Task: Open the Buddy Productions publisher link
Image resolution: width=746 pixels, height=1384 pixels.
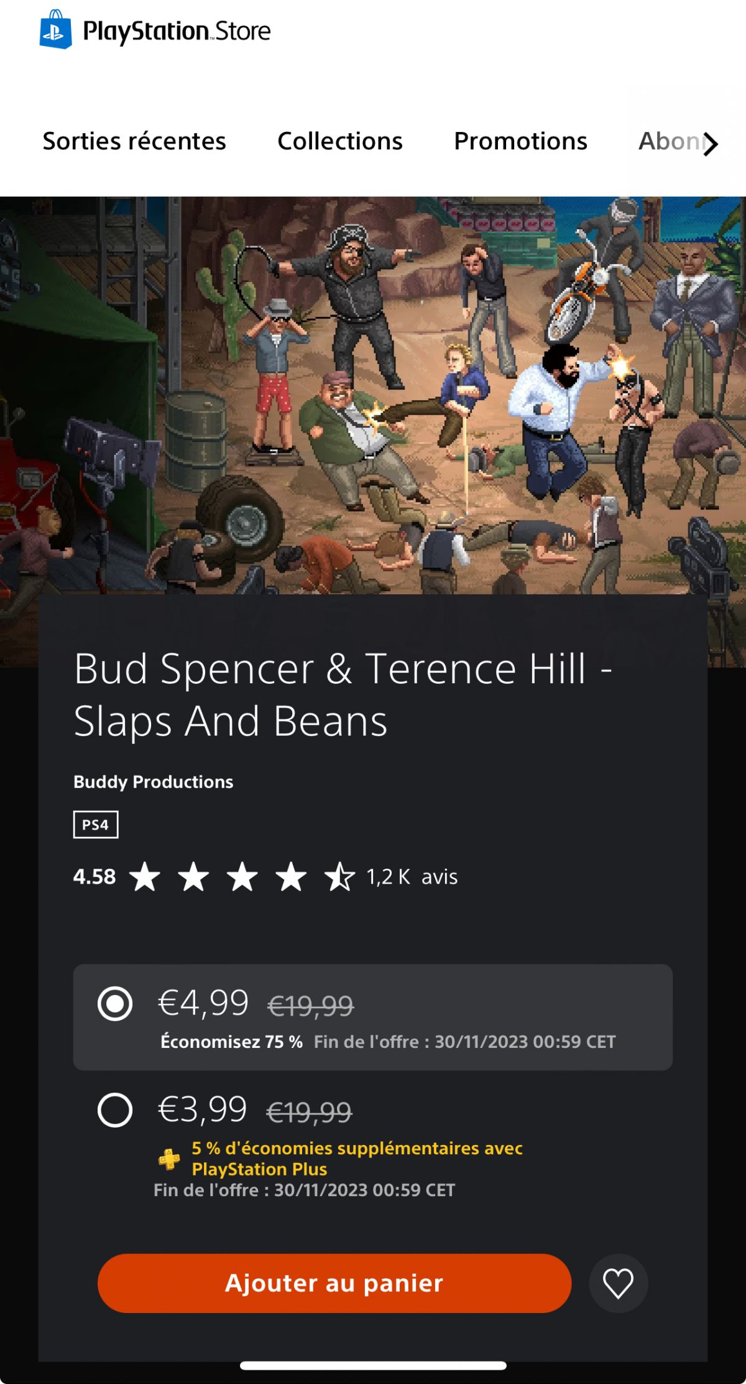Action: pyautogui.click(x=154, y=782)
